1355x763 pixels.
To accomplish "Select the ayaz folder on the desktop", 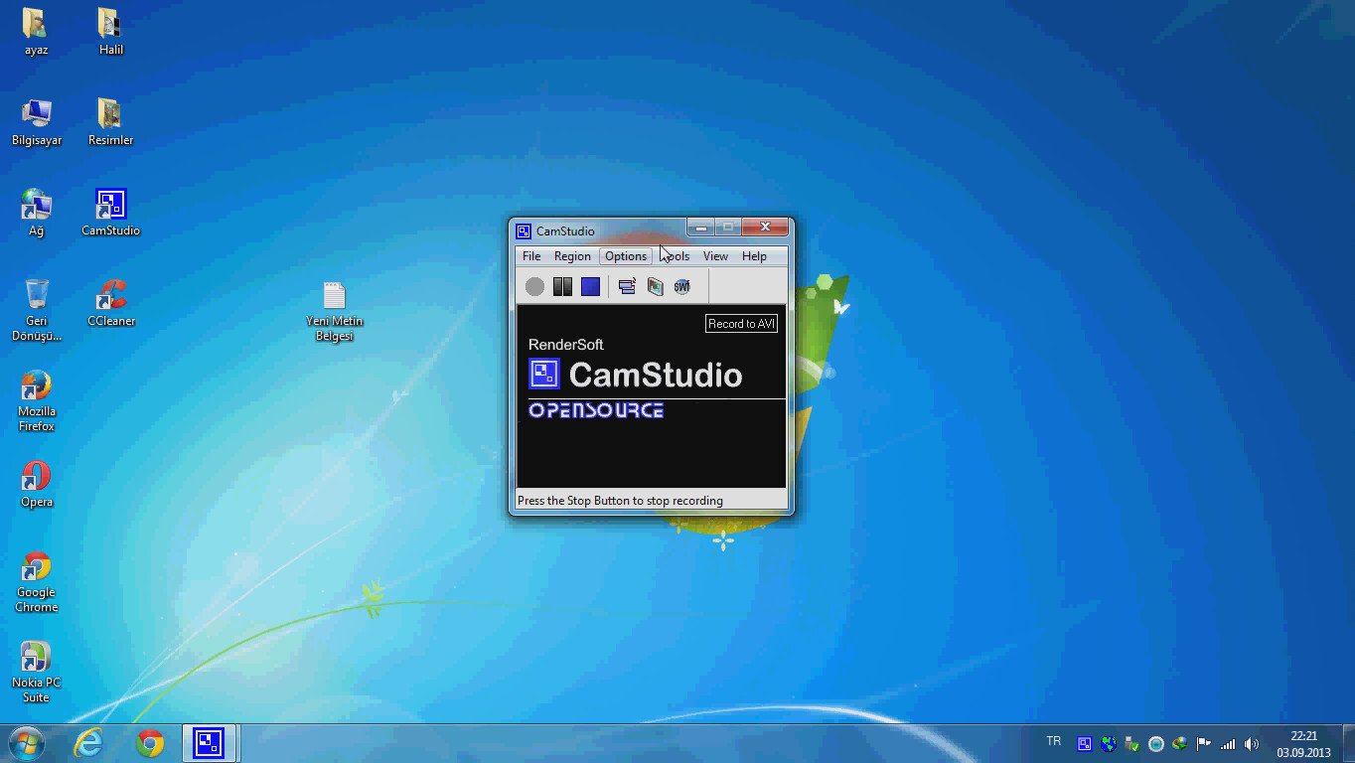I will coord(36,32).
